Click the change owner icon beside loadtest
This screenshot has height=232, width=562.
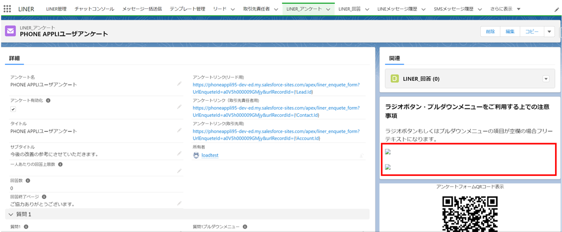click(x=361, y=155)
